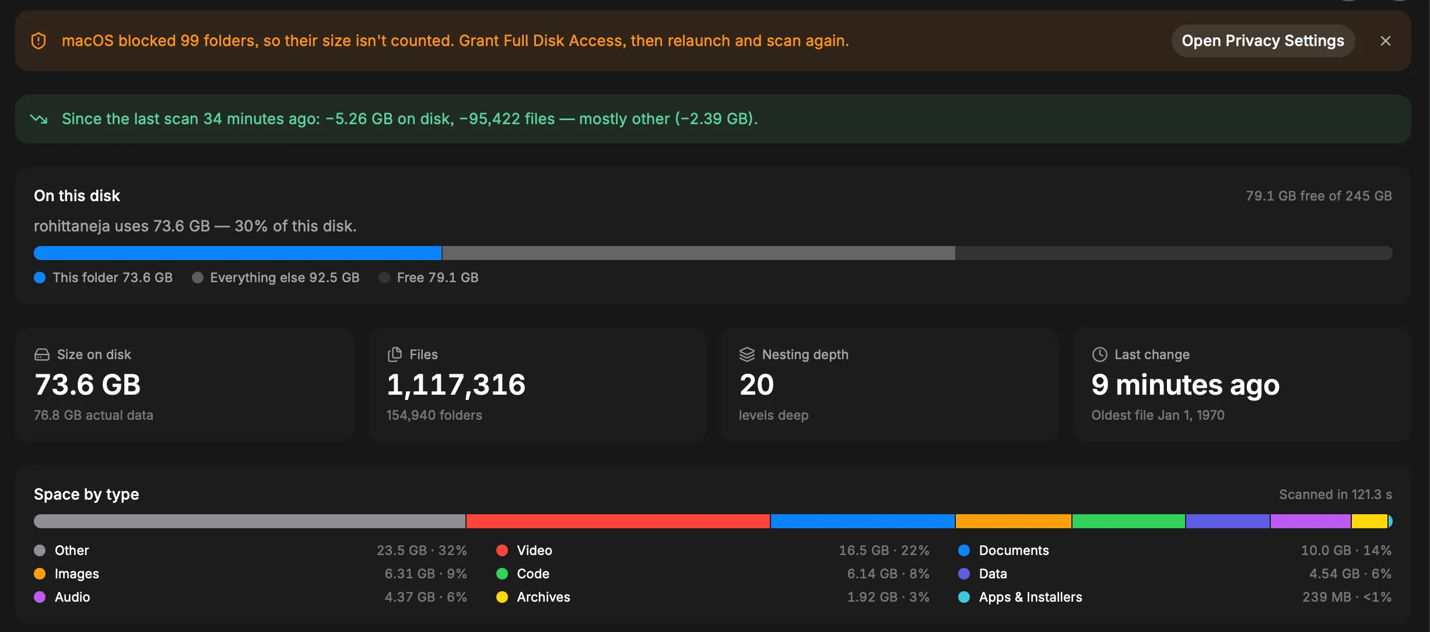Image resolution: width=1430 pixels, height=632 pixels.
Task: Click the yellow Archives color dot
Action: tap(502, 597)
